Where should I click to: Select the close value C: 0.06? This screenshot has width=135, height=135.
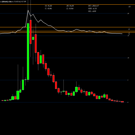click(x=48, y=9)
